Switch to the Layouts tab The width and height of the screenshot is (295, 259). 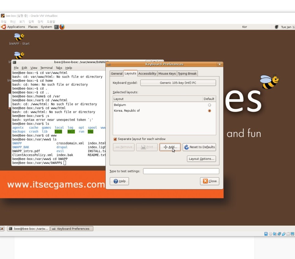click(x=130, y=73)
